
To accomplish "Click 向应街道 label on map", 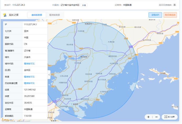I will click(x=88, y=74).
